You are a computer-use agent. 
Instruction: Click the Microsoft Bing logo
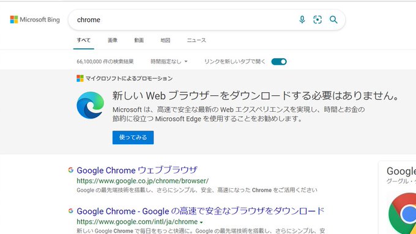click(35, 20)
